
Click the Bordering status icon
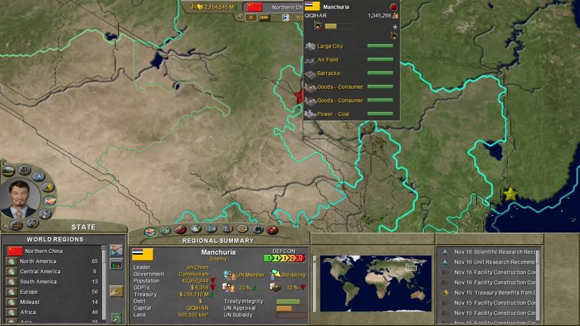point(275,274)
